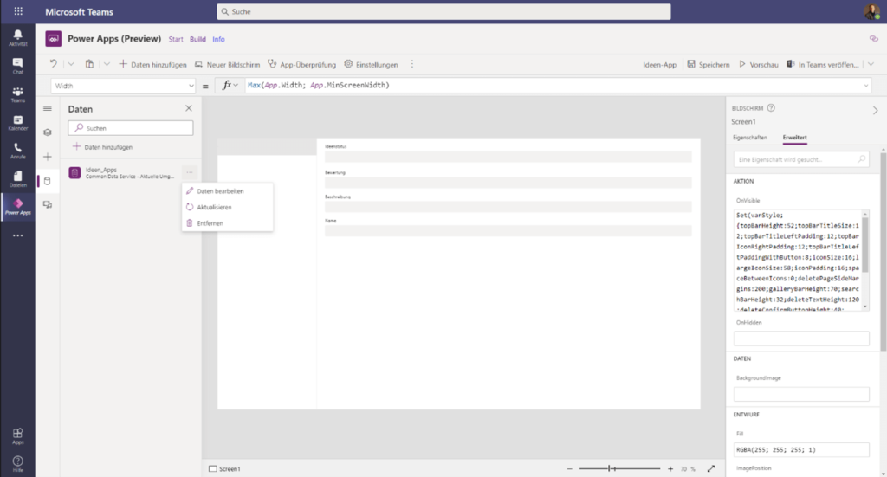Viewport: 887px width, 477px height.
Task: Open the Info tab
Action: coord(218,39)
